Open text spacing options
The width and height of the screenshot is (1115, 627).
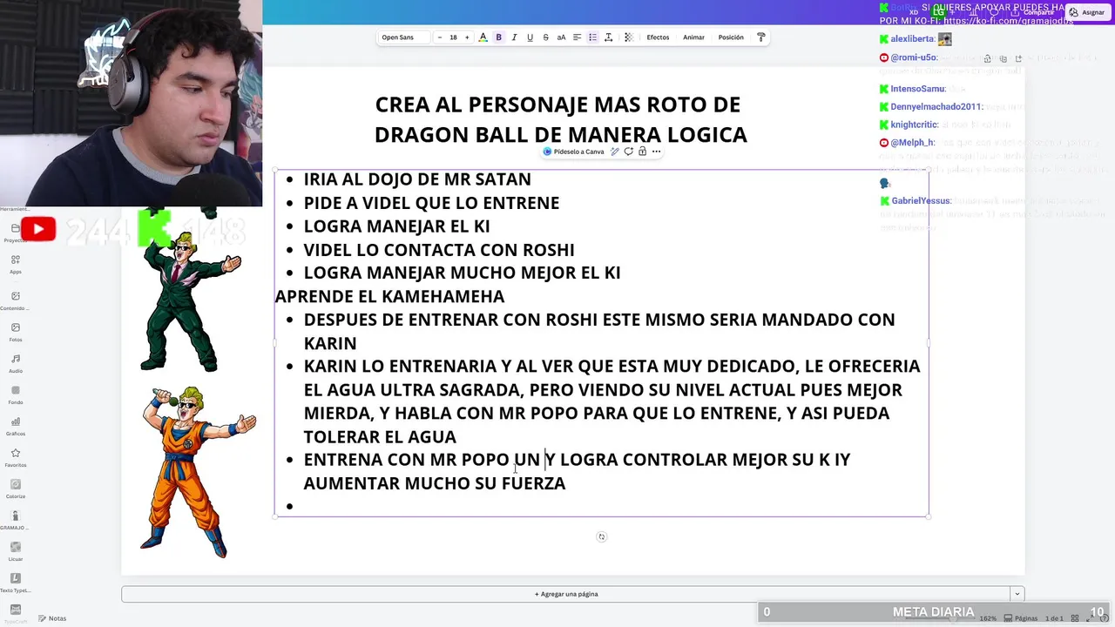[608, 37]
